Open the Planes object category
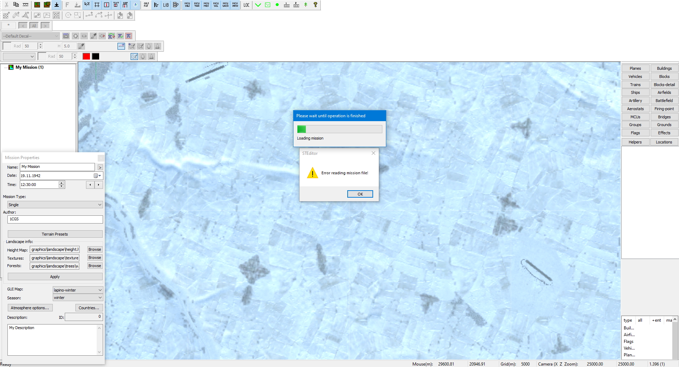 [x=635, y=68]
